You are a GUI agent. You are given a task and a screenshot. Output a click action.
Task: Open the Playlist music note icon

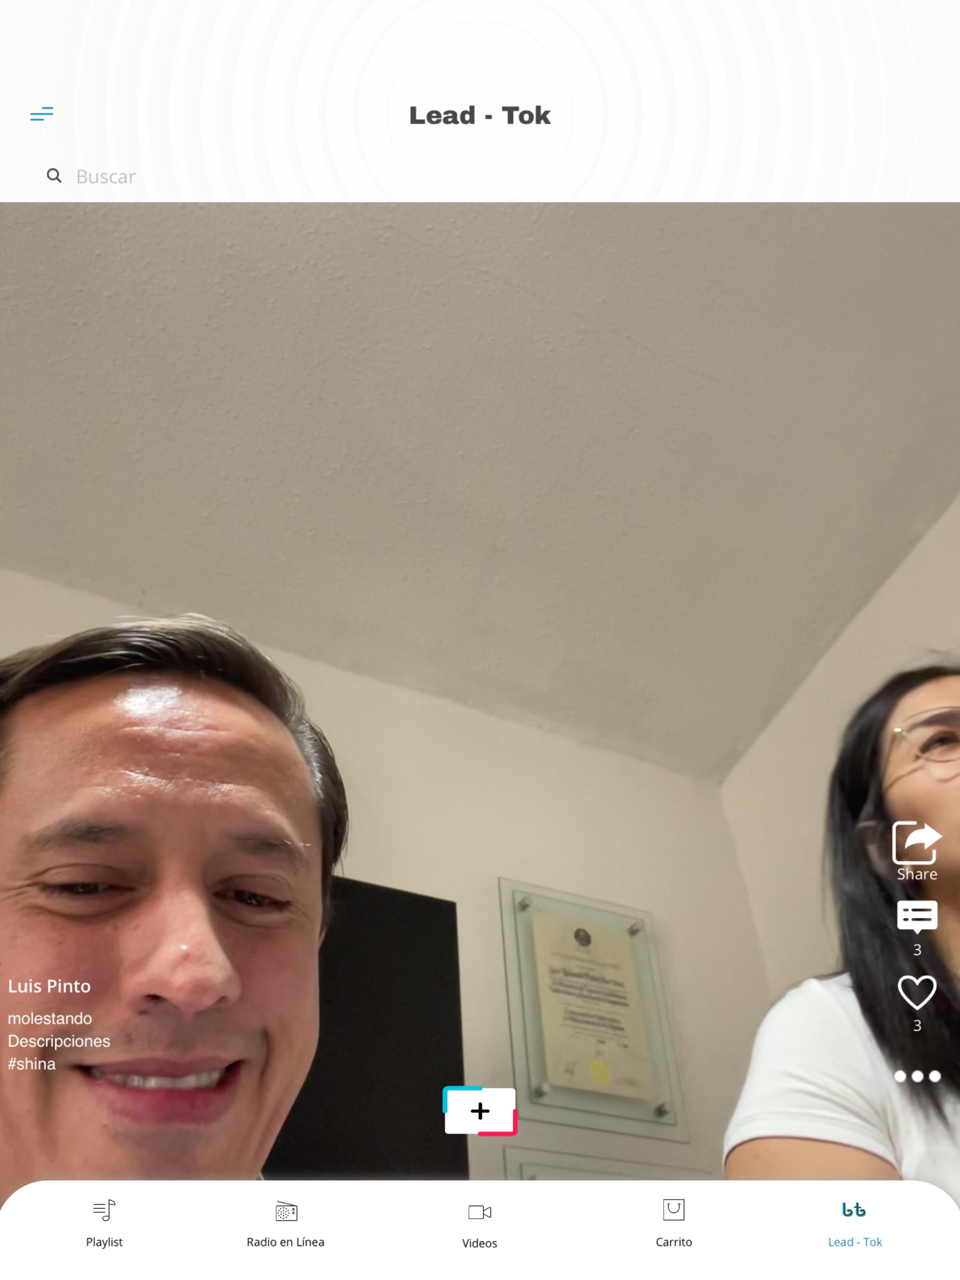tap(104, 1210)
